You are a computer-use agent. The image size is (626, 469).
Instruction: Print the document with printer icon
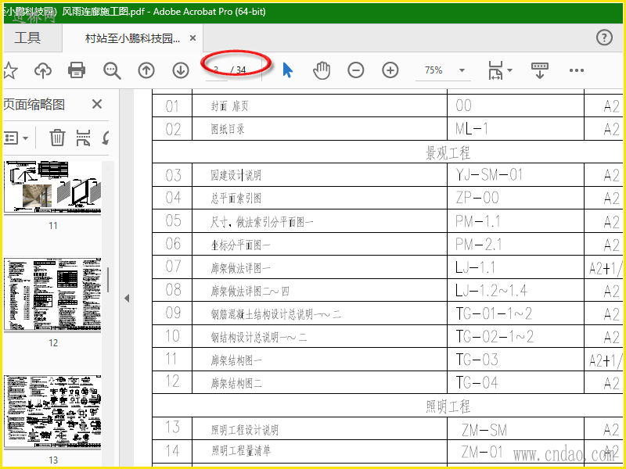pyautogui.click(x=77, y=70)
